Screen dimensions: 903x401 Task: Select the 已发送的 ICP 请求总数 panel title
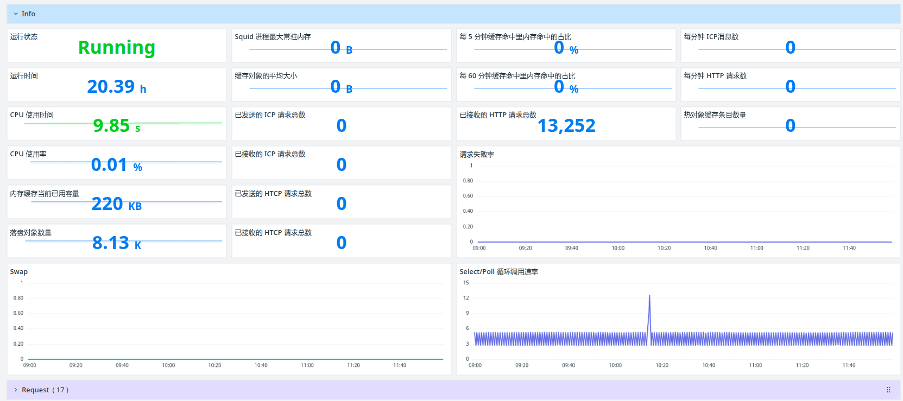click(270, 115)
